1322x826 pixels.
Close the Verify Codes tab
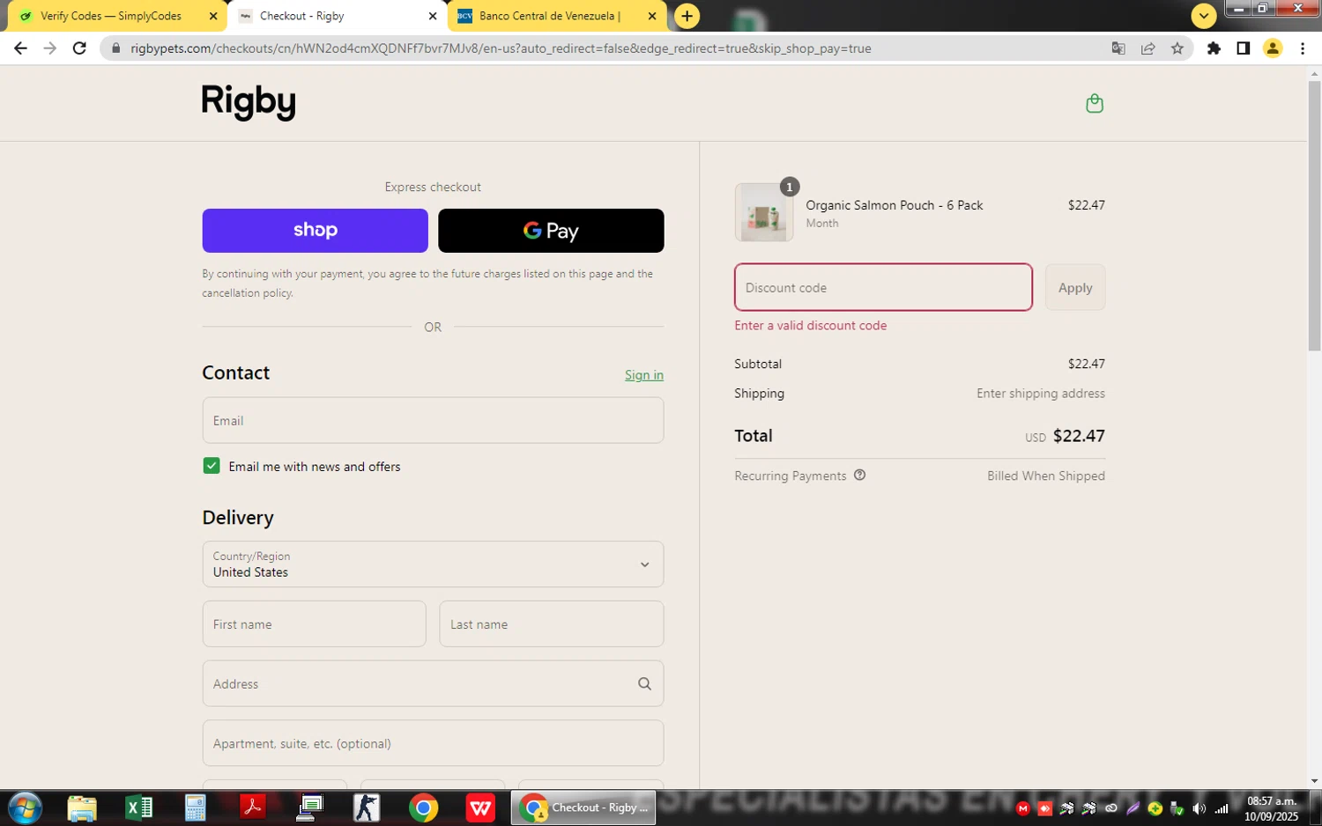coord(213,16)
